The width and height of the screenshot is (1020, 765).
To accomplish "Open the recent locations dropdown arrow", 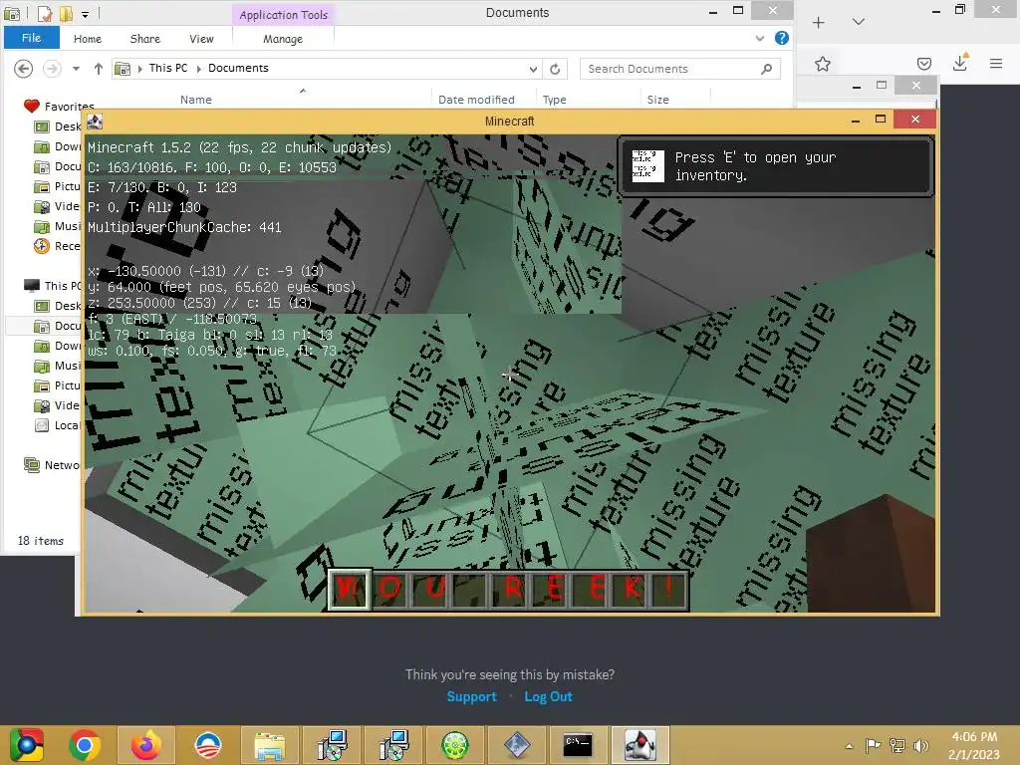I will click(x=76, y=69).
